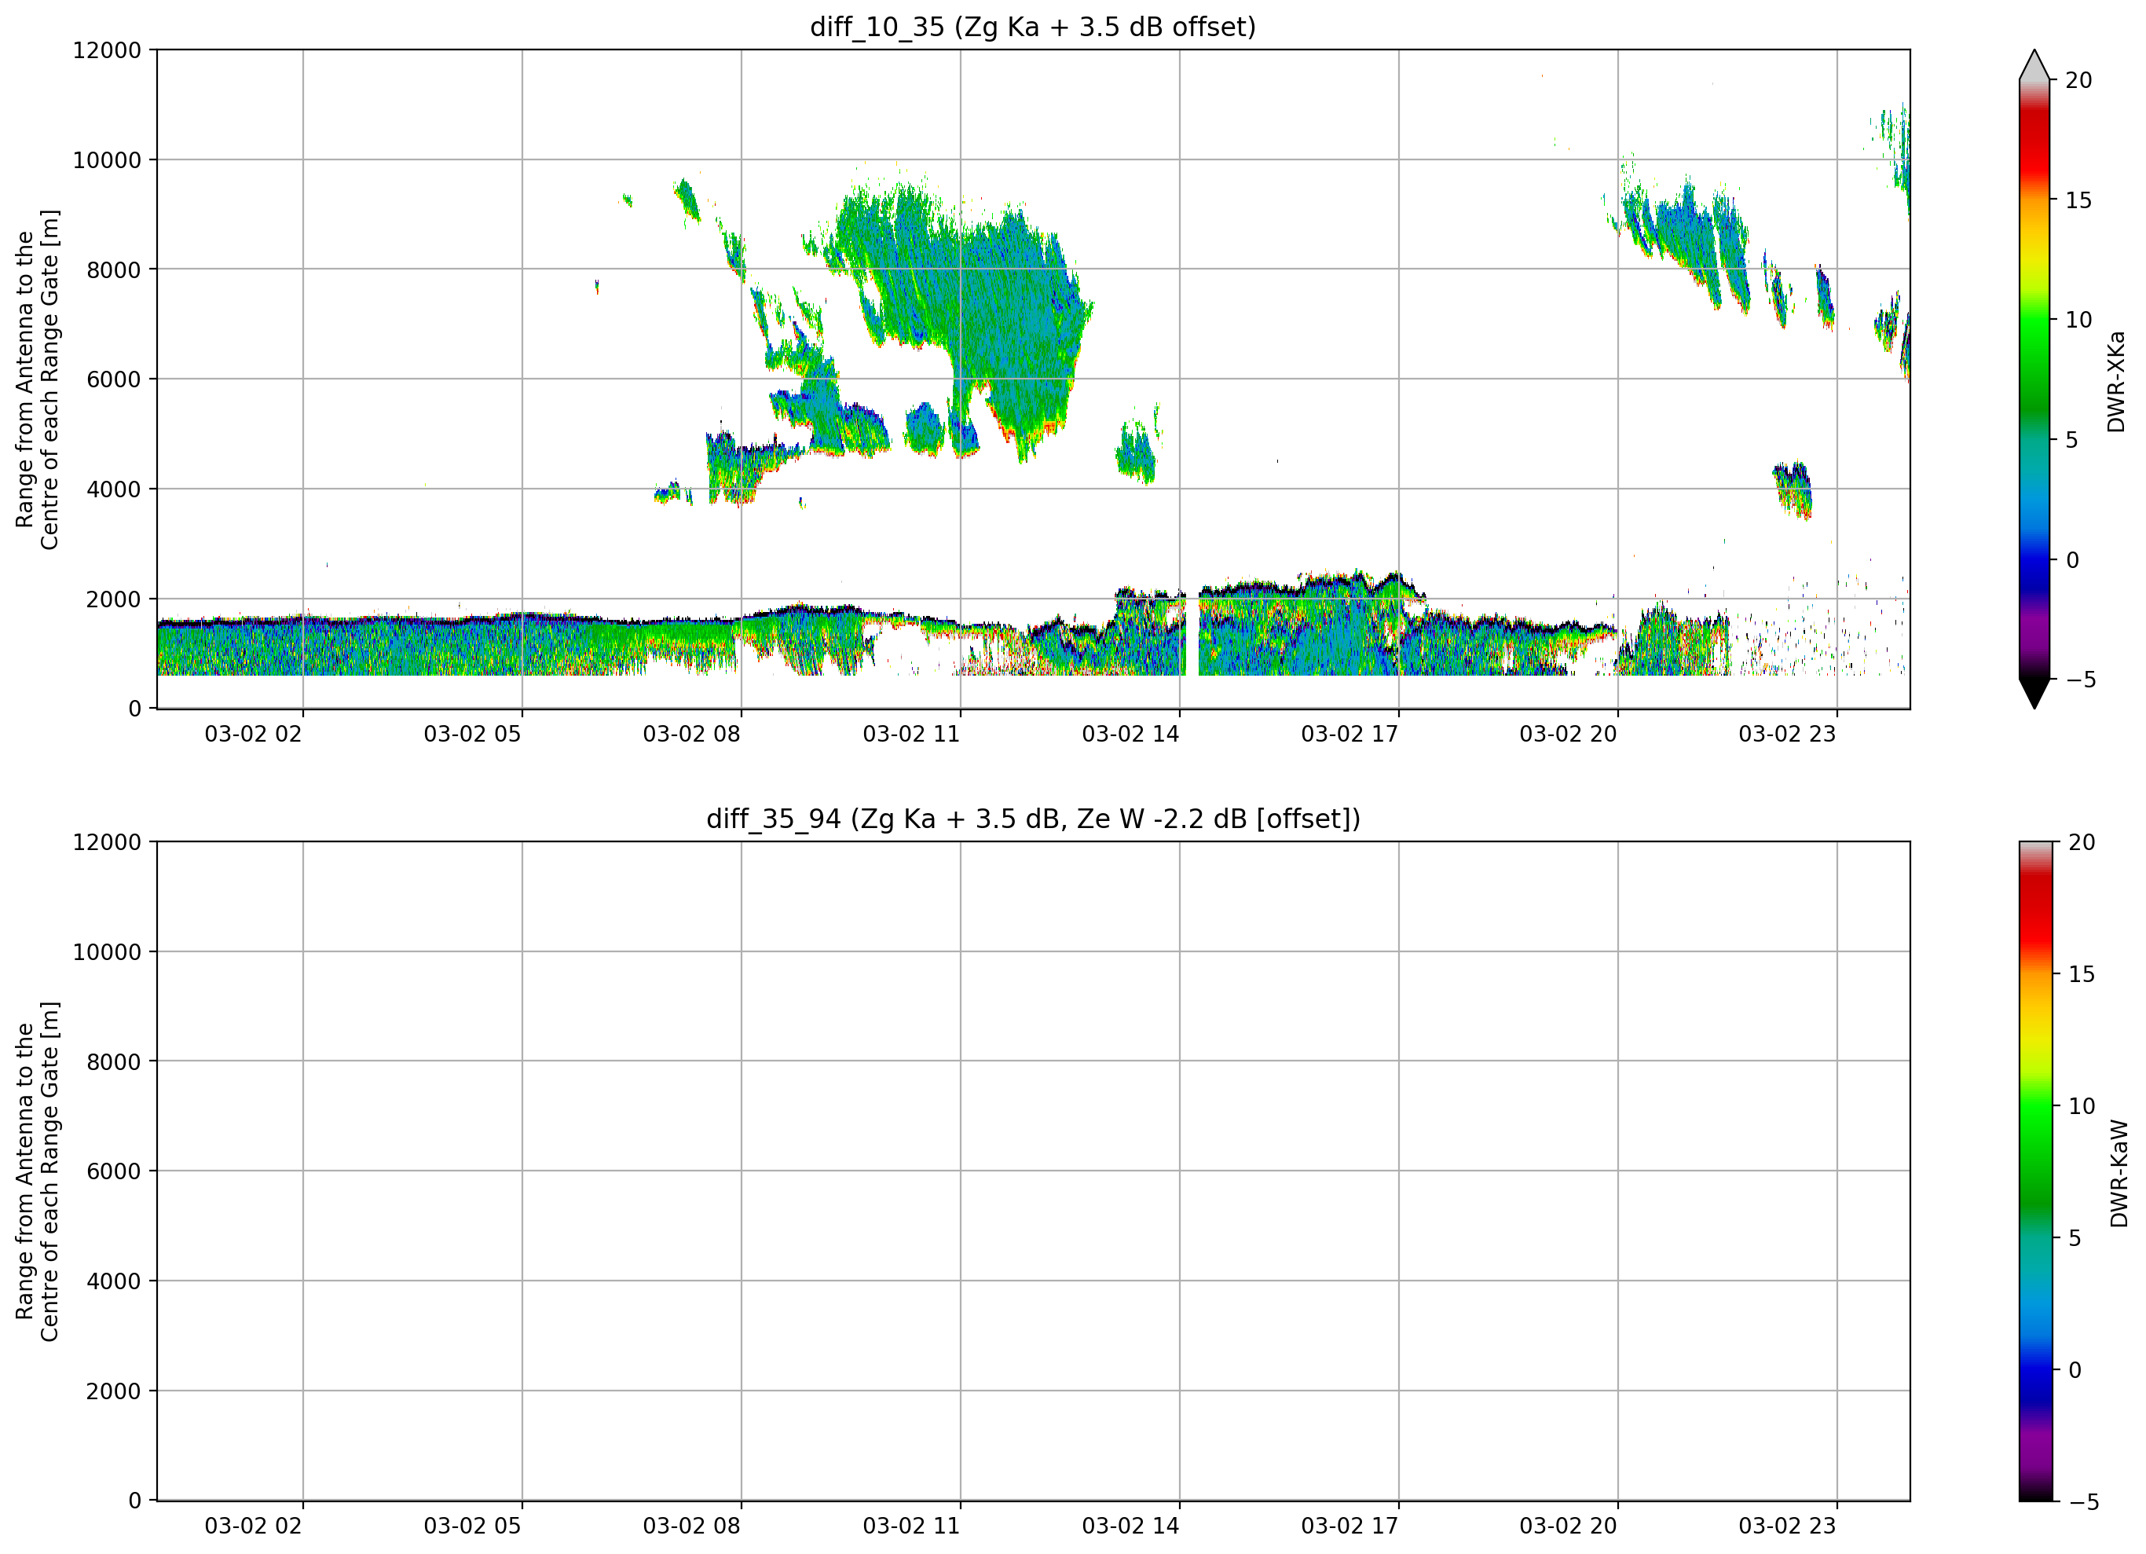Click '03-02 23' tick under diff_10_35 plot
2146x1554 pixels.
pos(1787,735)
